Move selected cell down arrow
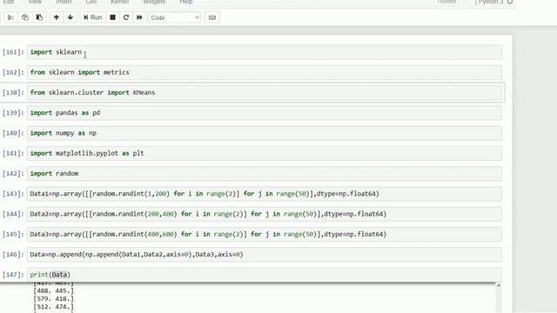Screen dimensions: 557x313 pos(70,17)
